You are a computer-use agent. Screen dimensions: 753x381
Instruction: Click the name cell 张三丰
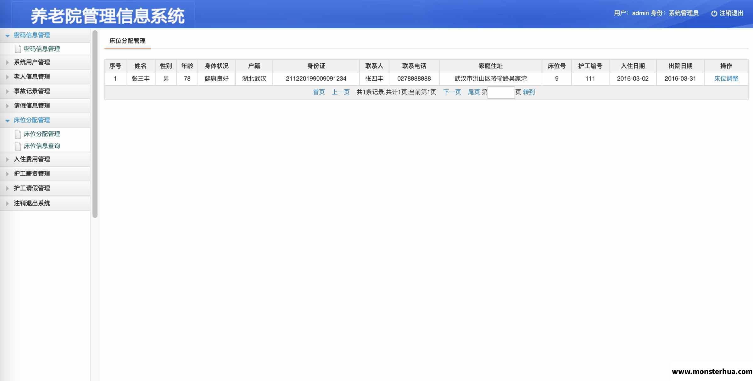tap(141, 79)
